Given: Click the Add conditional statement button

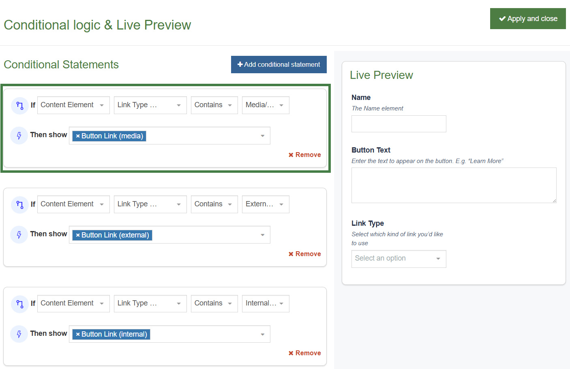Looking at the screenshot, I should pyautogui.click(x=279, y=64).
